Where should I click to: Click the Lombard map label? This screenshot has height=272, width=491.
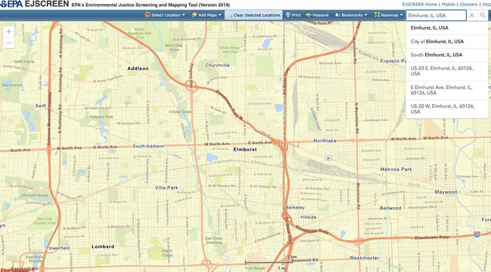click(103, 247)
